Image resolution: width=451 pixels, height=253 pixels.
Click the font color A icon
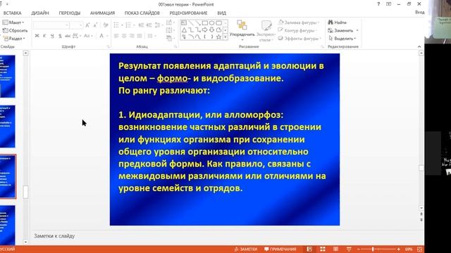(x=101, y=36)
